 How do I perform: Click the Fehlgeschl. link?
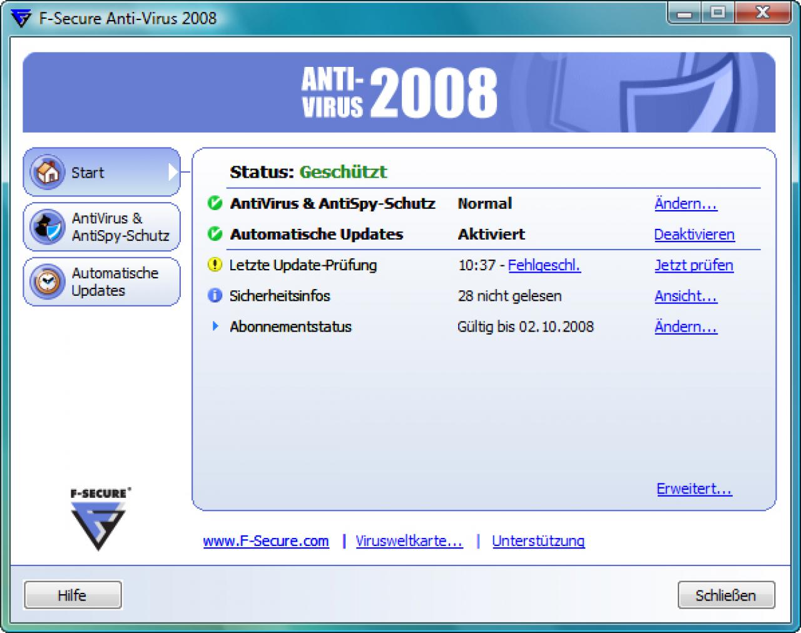pos(544,265)
